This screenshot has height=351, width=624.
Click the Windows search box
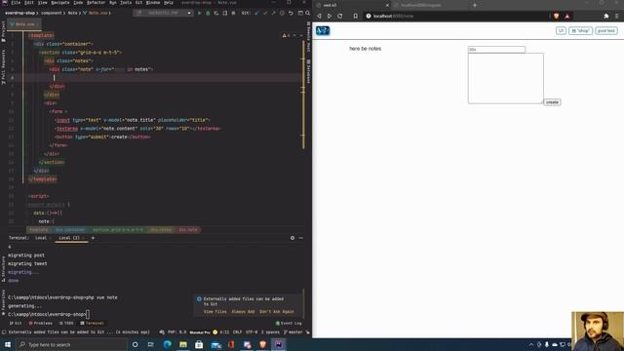(71, 344)
